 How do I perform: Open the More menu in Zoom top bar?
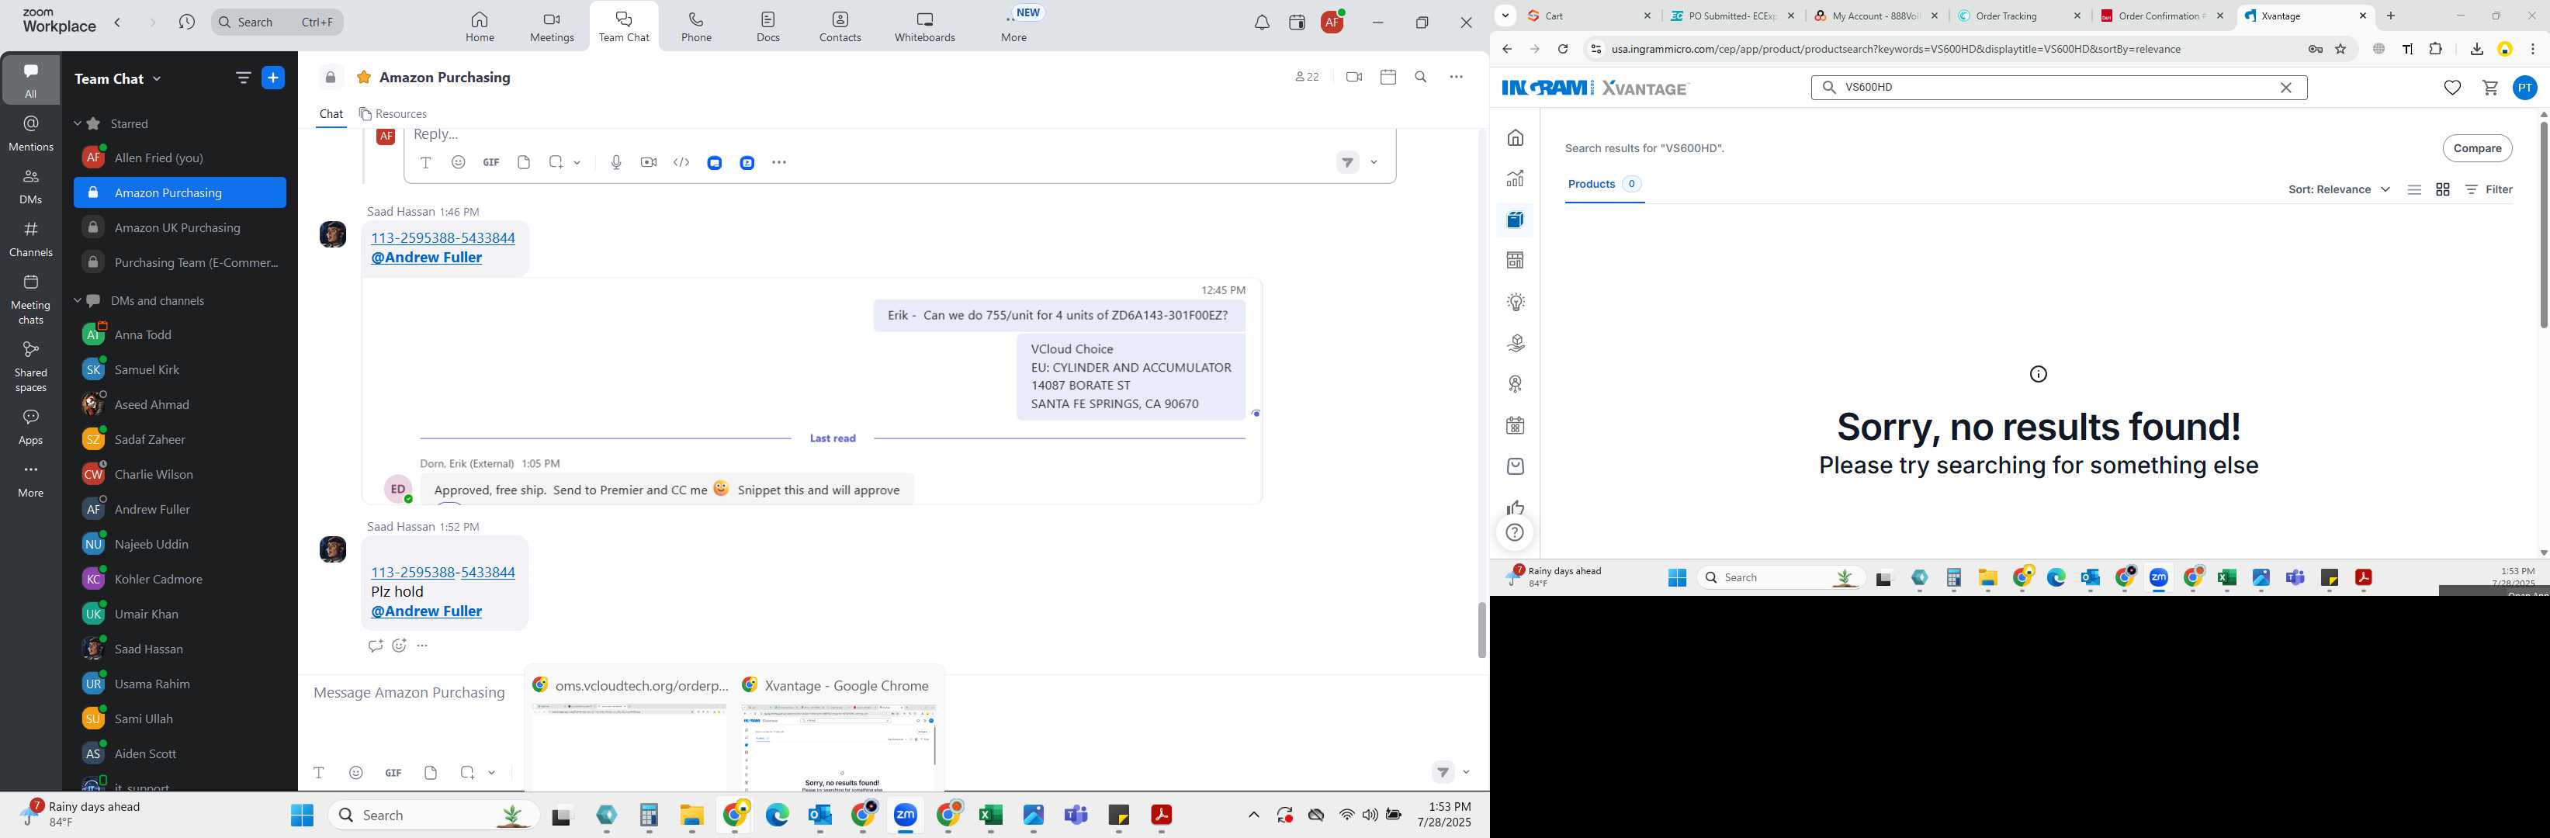pyautogui.click(x=1013, y=26)
